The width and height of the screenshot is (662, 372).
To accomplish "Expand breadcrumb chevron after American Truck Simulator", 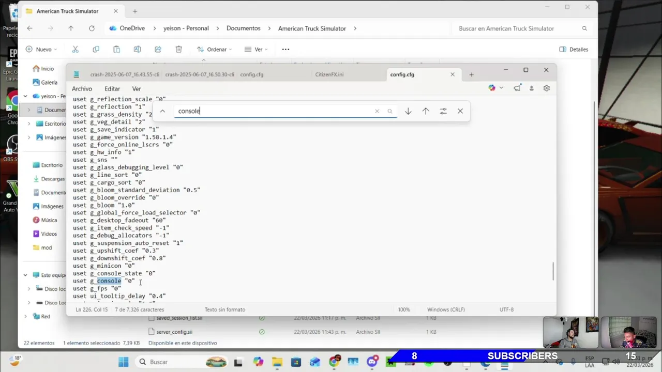I will tap(355, 28).
